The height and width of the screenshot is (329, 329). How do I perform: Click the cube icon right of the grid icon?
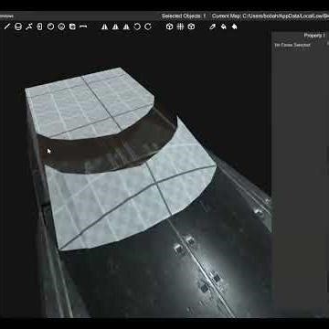(x=191, y=27)
